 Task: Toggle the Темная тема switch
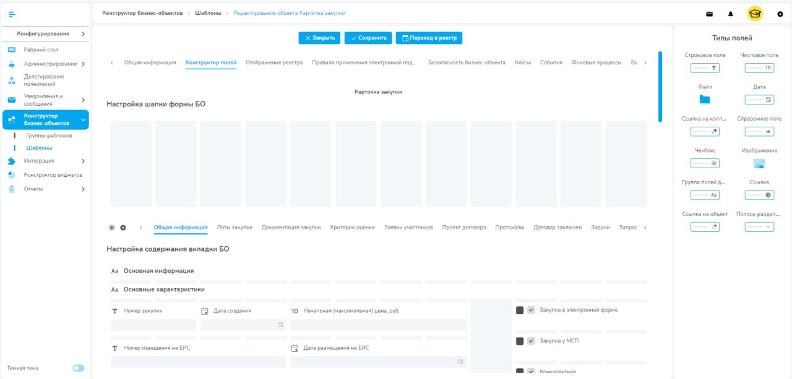point(79,368)
